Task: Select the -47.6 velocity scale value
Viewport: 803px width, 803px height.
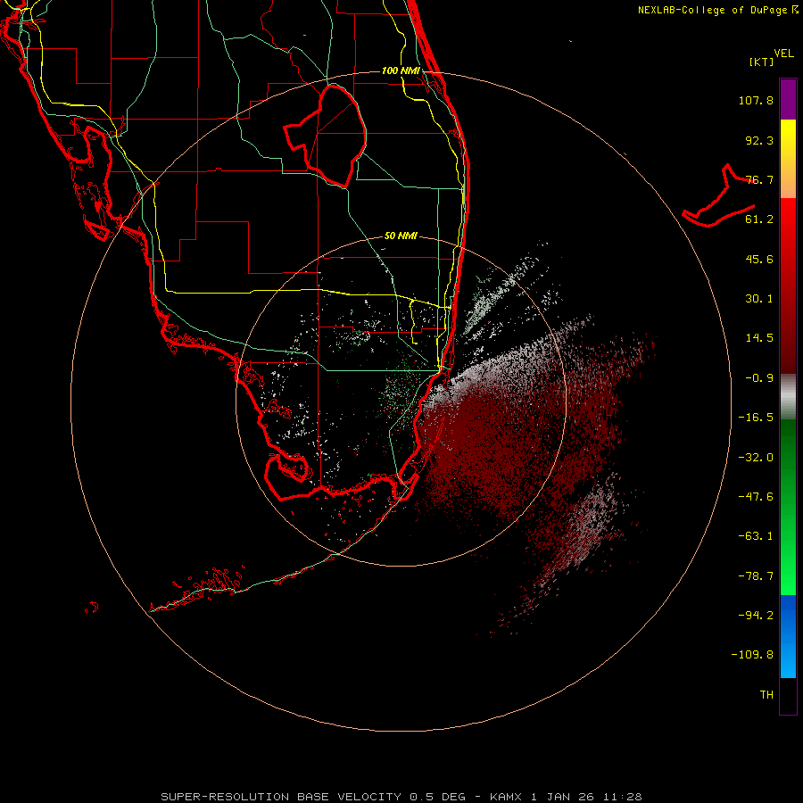Action: click(x=756, y=497)
